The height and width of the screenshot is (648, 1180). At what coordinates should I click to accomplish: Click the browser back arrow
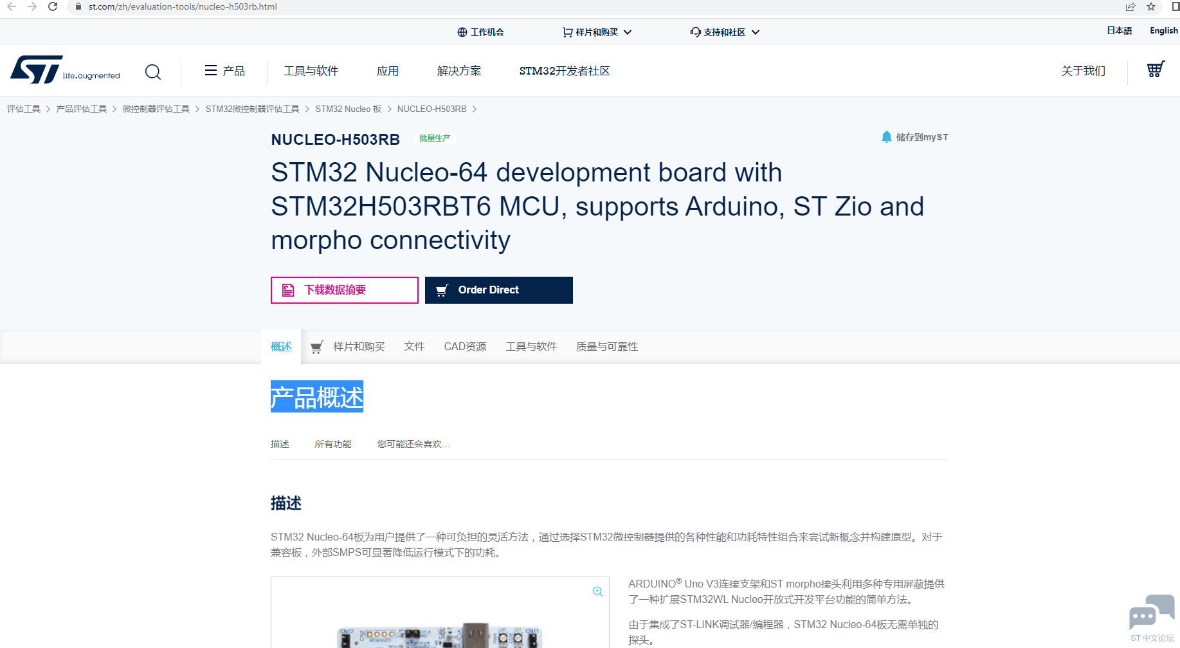tap(12, 6)
